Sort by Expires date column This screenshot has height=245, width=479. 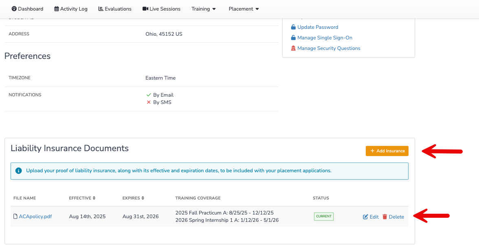133,198
